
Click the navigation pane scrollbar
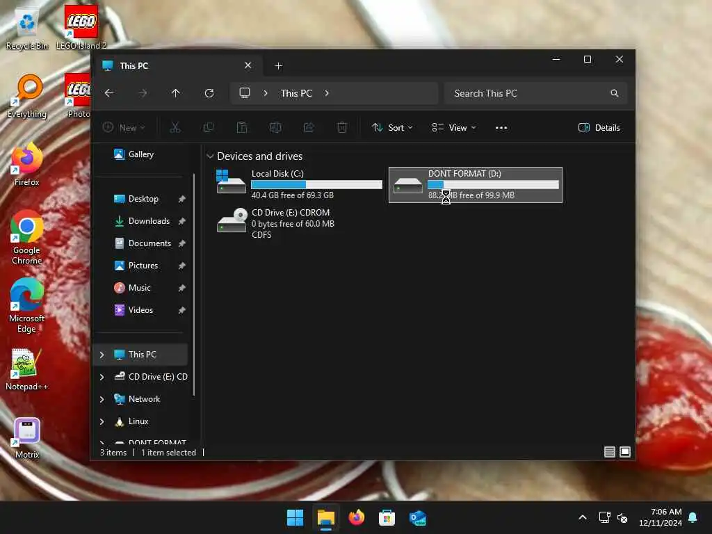click(x=195, y=284)
